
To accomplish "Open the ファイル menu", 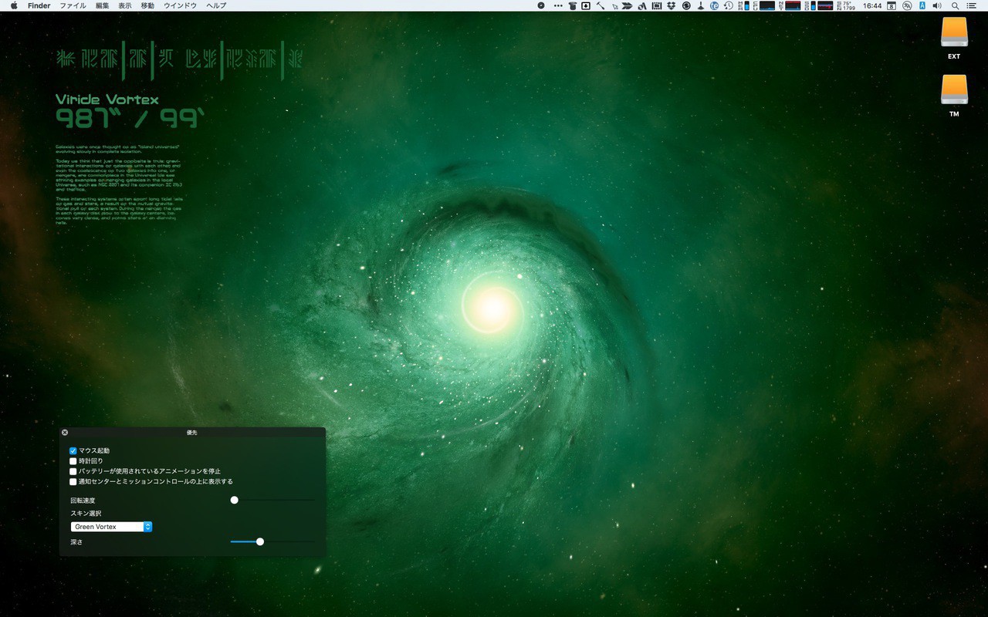I will [x=73, y=5].
